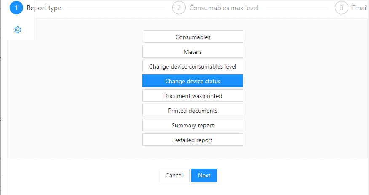
Task: Pick the highlighted Change device status option
Action: click(193, 81)
